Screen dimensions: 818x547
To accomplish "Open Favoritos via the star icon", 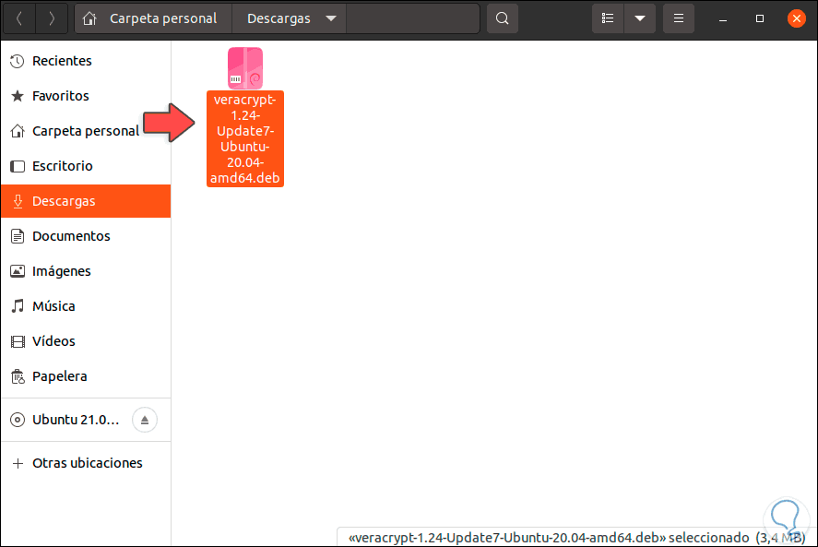I will tap(17, 95).
